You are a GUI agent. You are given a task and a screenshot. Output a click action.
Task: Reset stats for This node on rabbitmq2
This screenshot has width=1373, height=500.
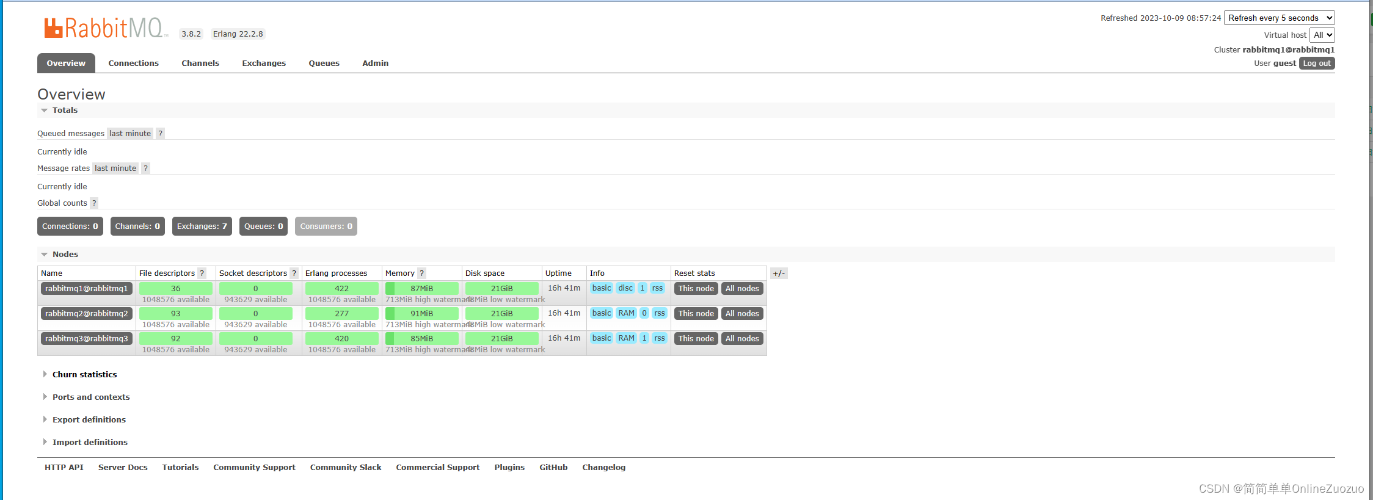tap(696, 313)
